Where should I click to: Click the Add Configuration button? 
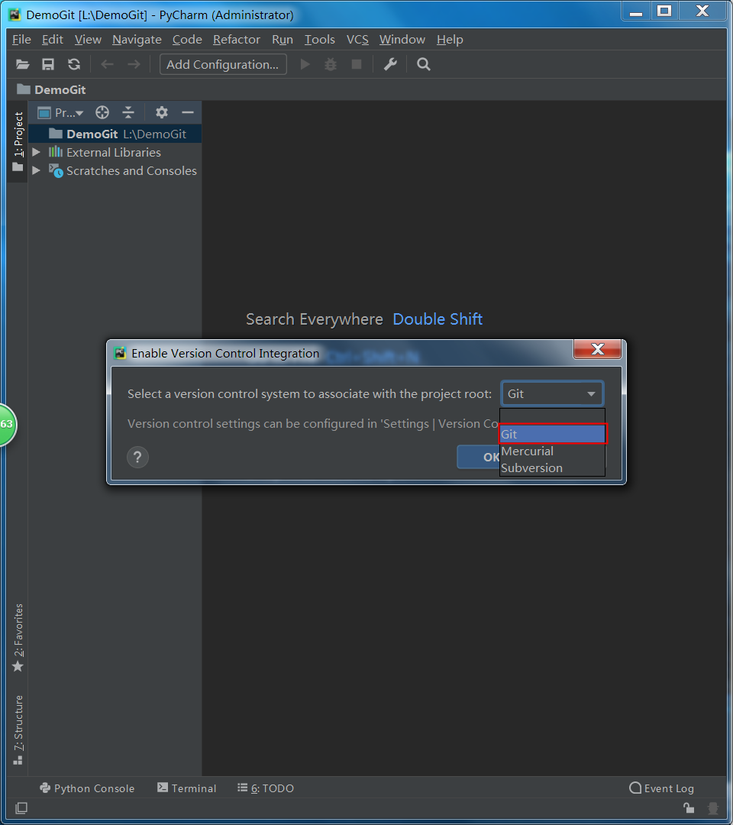223,64
